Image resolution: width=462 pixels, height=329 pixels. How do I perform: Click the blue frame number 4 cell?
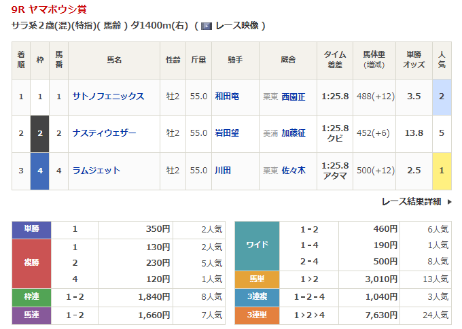click(x=40, y=170)
